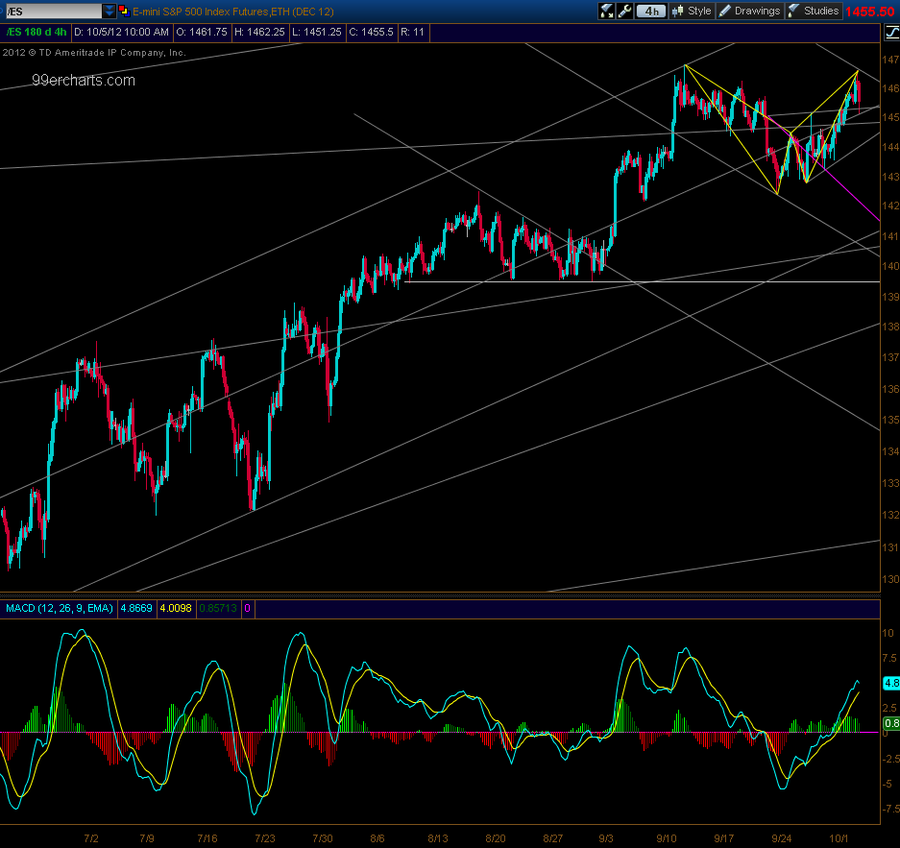Click the range value R: 11
The image size is (900, 848).
pos(412,32)
